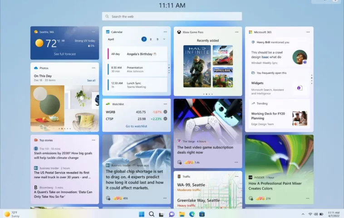This screenshot has height=218, width=344.
Task: Open Forza Horizon game thumbnail
Action: (x=223, y=55)
